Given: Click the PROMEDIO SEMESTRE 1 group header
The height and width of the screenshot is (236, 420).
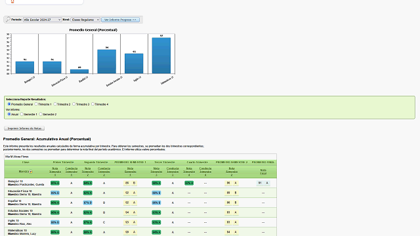Looking at the screenshot, I should pos(130,163).
